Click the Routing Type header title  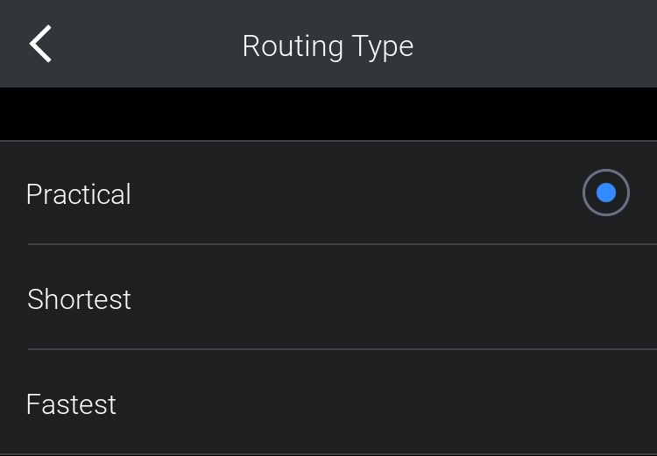(x=328, y=46)
